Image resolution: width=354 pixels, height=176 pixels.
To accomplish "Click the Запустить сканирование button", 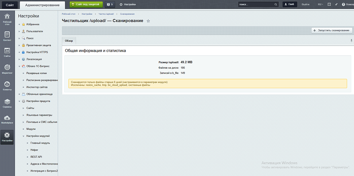I will [x=332, y=30].
